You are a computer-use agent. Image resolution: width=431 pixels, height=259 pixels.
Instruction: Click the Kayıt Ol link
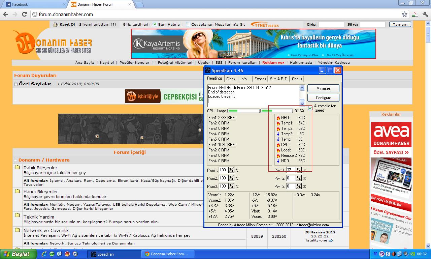click(x=67, y=24)
